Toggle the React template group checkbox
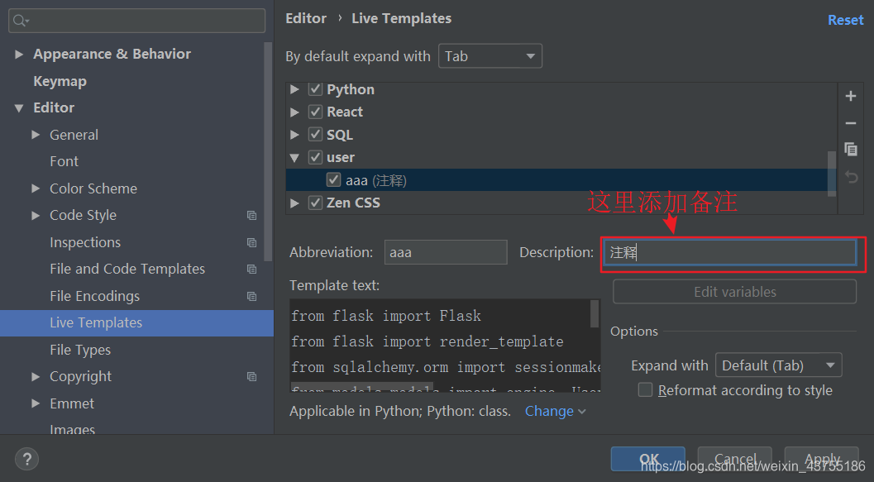The height and width of the screenshot is (482, 874). coord(316,112)
